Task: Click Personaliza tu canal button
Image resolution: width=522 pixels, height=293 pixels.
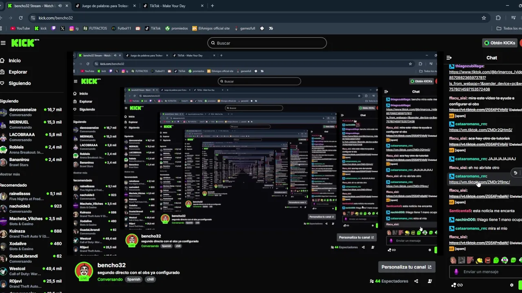Action: [406, 267]
